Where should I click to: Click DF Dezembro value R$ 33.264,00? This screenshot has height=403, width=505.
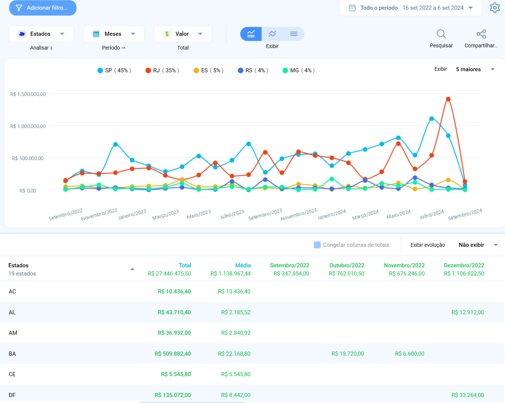(468, 395)
